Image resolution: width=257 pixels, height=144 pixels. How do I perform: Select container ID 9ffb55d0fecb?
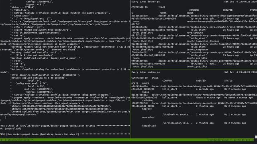tap(139, 61)
